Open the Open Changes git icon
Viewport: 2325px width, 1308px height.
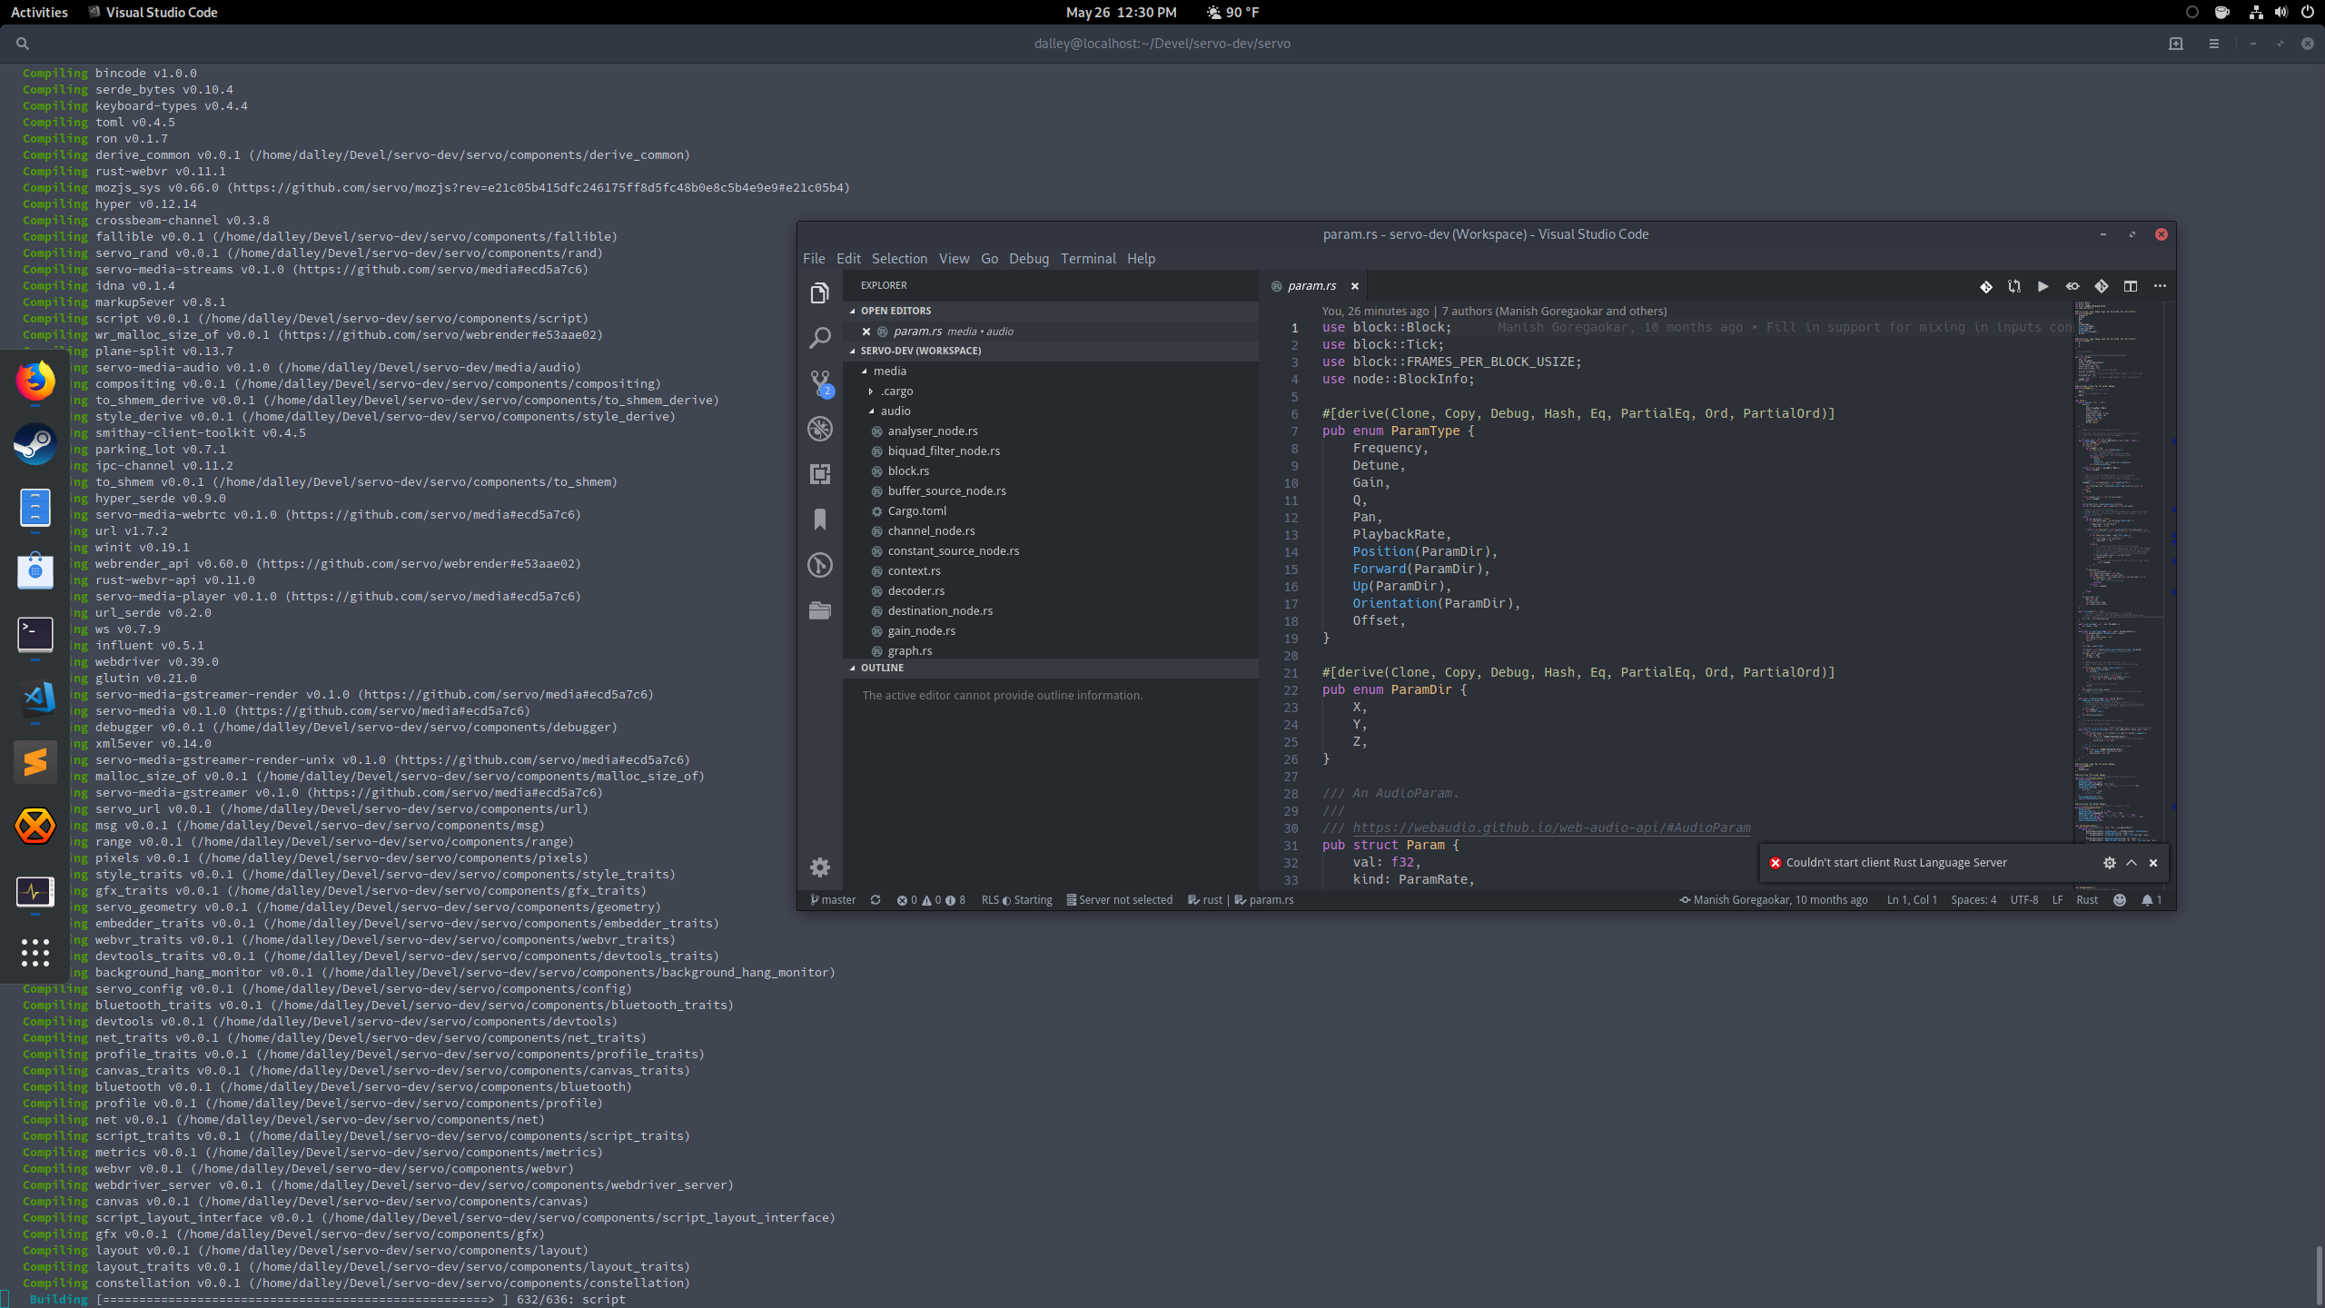coord(1986,286)
